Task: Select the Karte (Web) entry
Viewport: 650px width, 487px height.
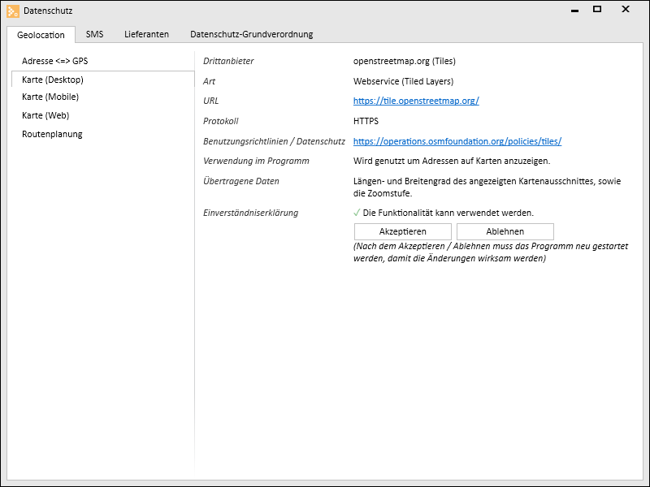Action: point(103,115)
